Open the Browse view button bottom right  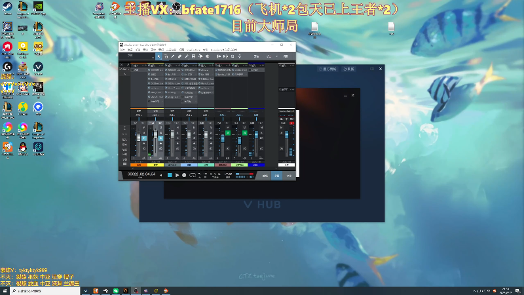(289, 176)
